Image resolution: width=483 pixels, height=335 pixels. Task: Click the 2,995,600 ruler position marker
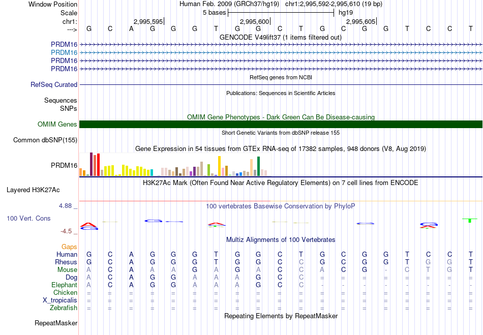[255, 21]
